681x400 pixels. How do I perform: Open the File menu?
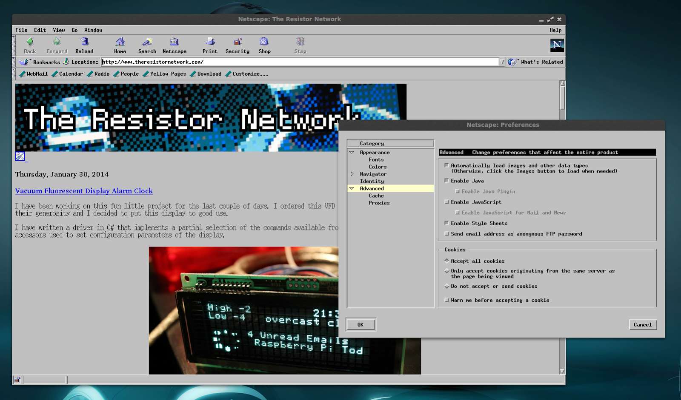(21, 30)
